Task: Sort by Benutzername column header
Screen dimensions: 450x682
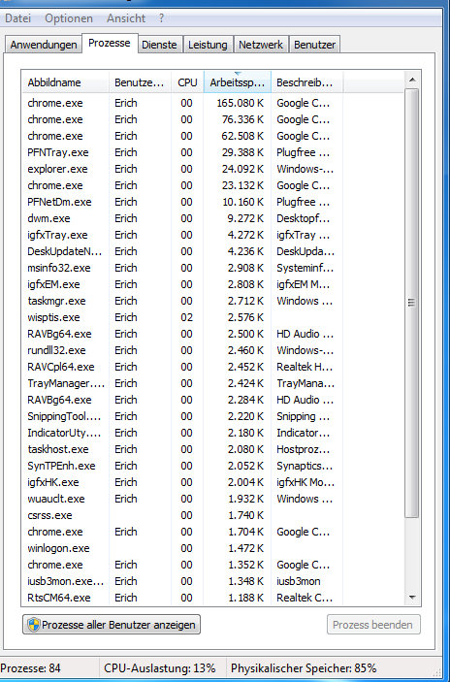Action: (x=140, y=82)
